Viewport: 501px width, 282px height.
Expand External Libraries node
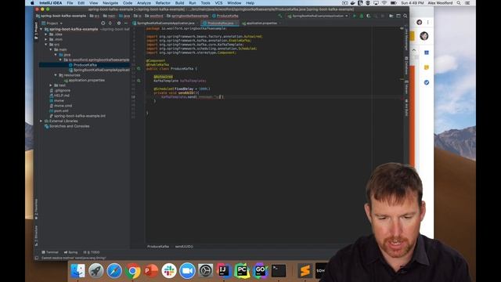coord(41,121)
